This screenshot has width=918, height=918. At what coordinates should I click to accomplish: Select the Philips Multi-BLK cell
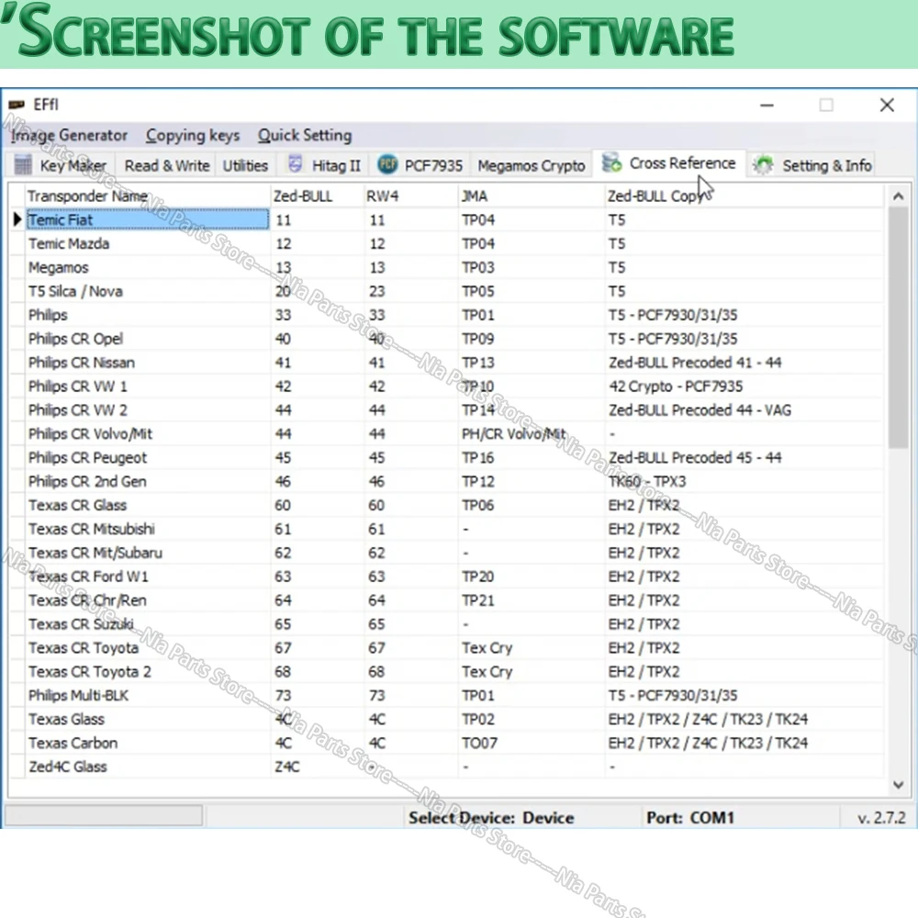[x=148, y=696]
